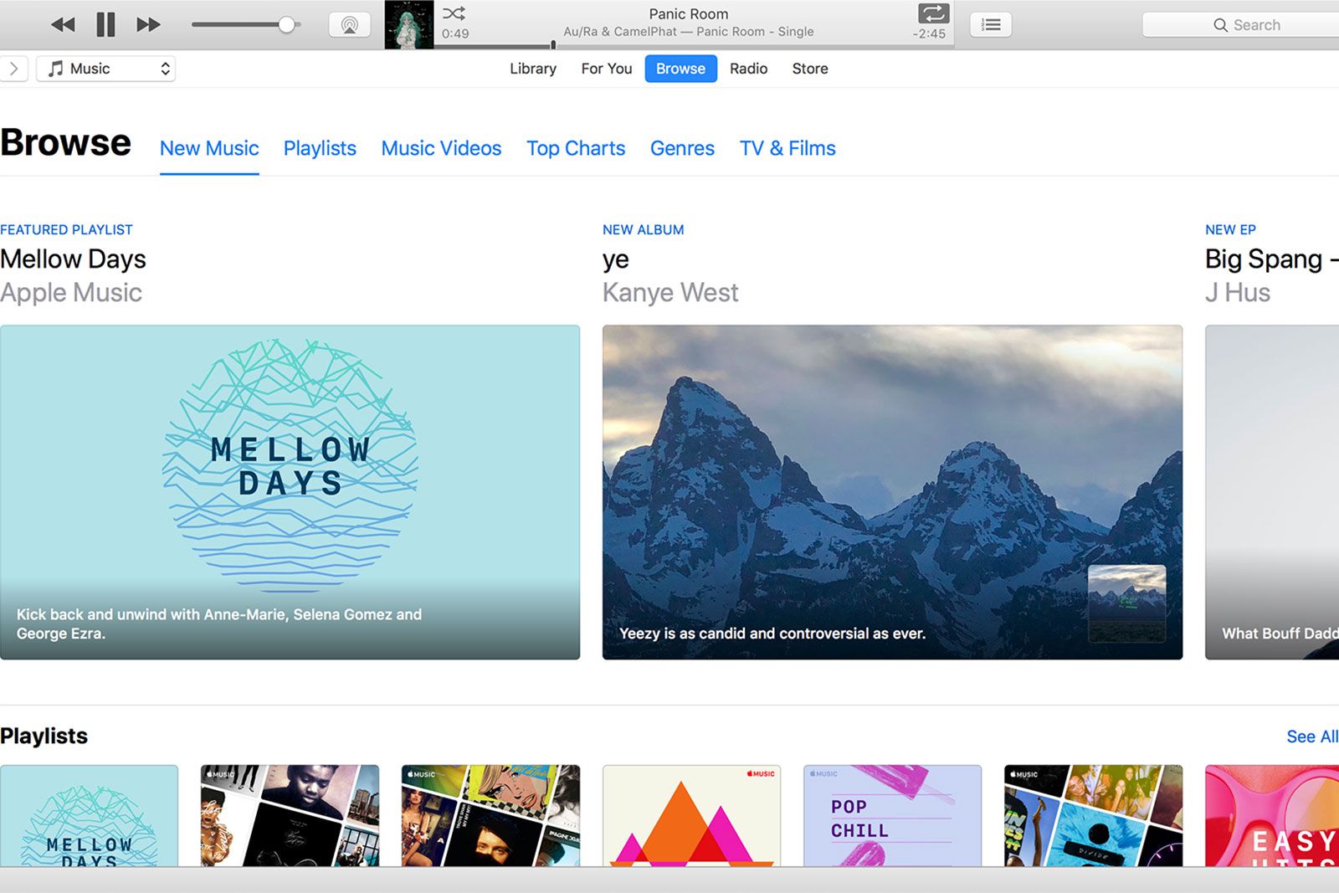Select the New Music section
1339x893 pixels.
point(209,148)
